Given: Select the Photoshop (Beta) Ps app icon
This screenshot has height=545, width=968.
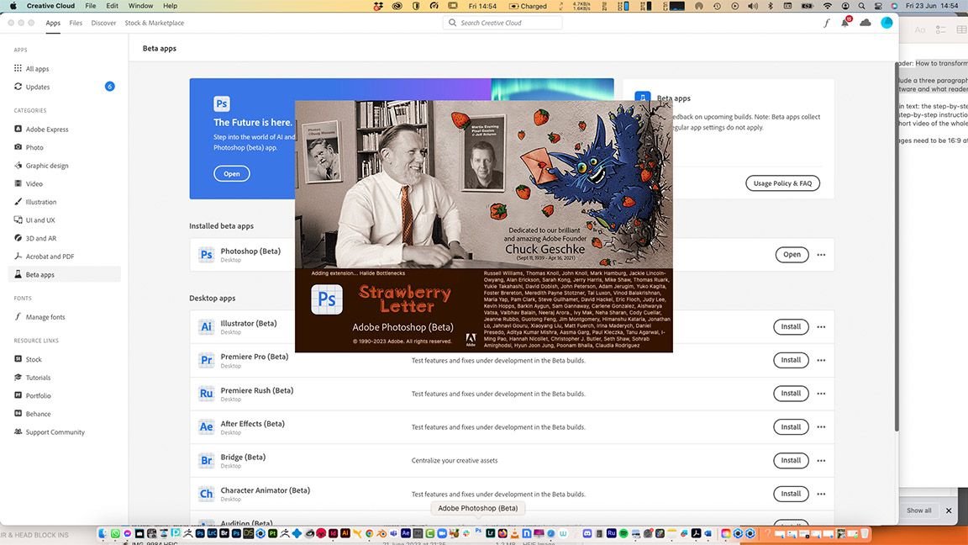Looking at the screenshot, I should (206, 254).
